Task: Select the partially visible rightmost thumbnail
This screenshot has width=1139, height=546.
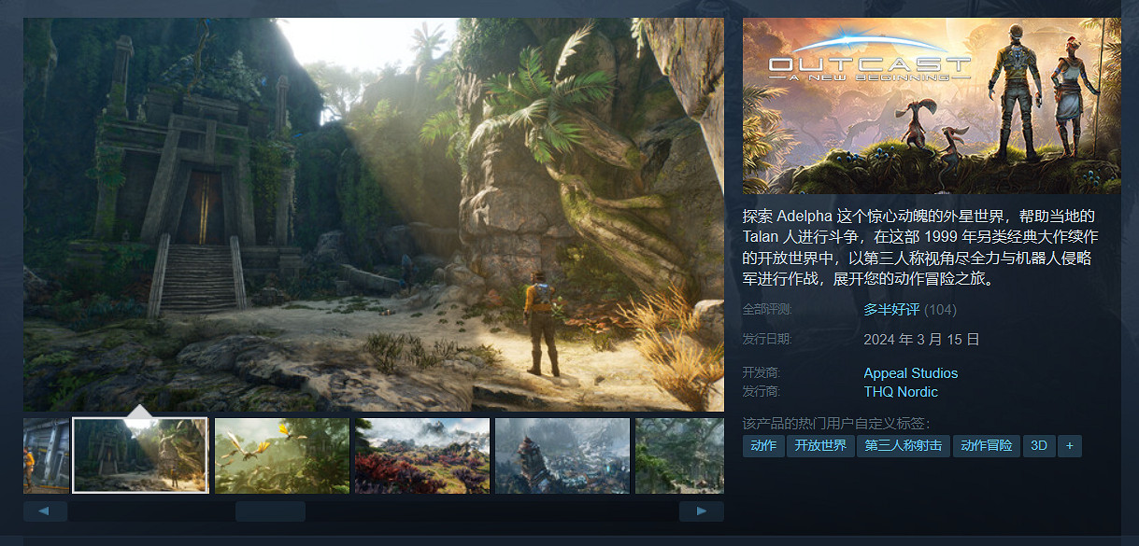Action: [679, 455]
